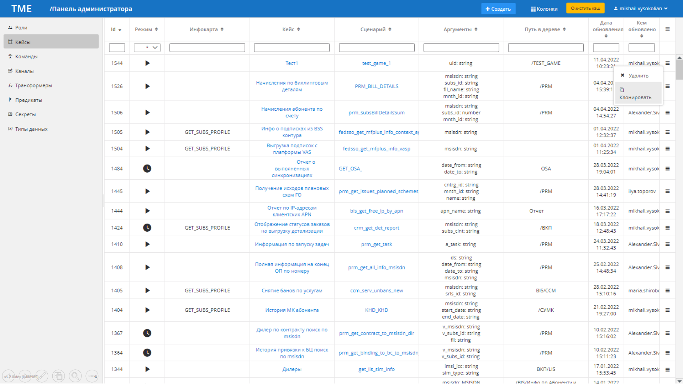Click the play mode icon for case 1544
Viewport: 683px width, 384px height.
(147, 63)
